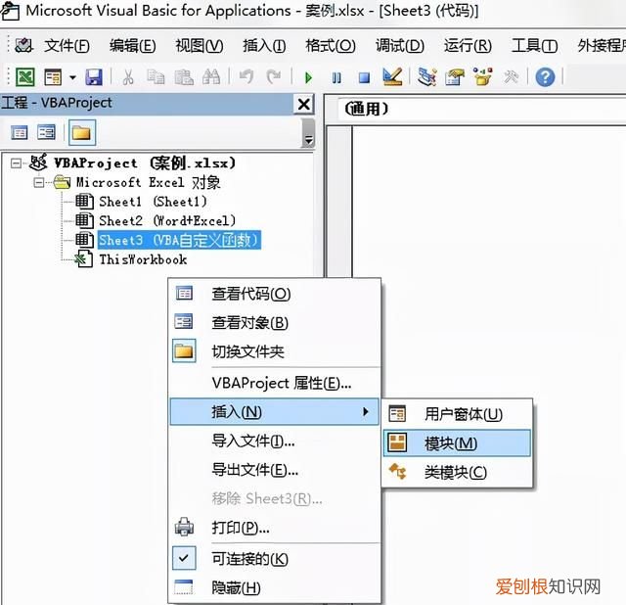Collapse the VBAProject (案例.xlsx) node
Image resolution: width=626 pixels, height=605 pixels.
coord(16,163)
